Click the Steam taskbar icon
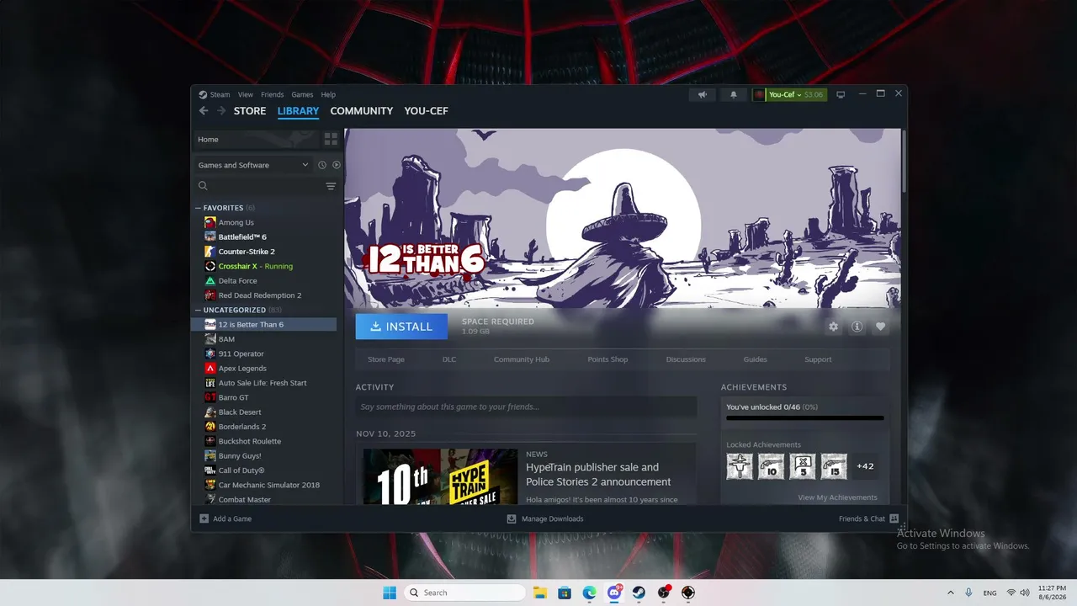The image size is (1077, 606). click(639, 593)
